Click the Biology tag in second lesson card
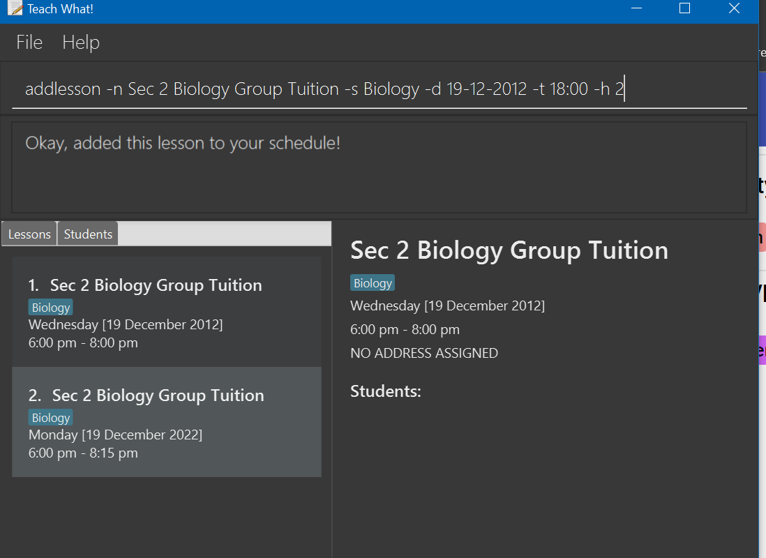Image resolution: width=766 pixels, height=558 pixels. click(x=51, y=418)
